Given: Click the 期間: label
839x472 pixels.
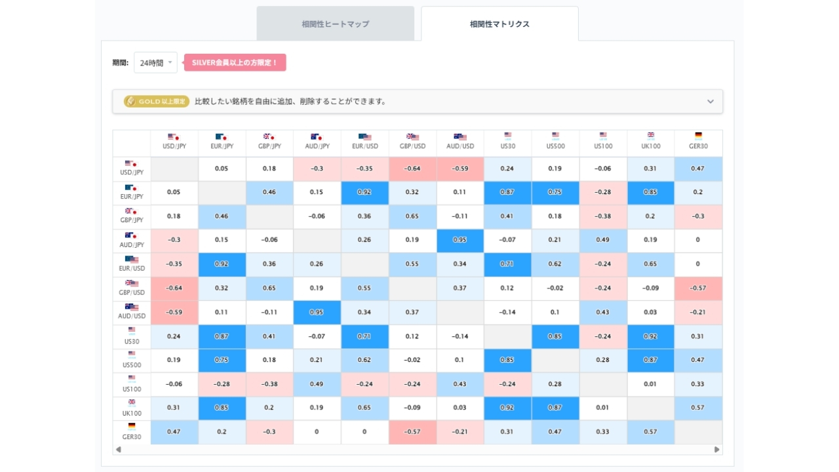Looking at the screenshot, I should pos(120,63).
